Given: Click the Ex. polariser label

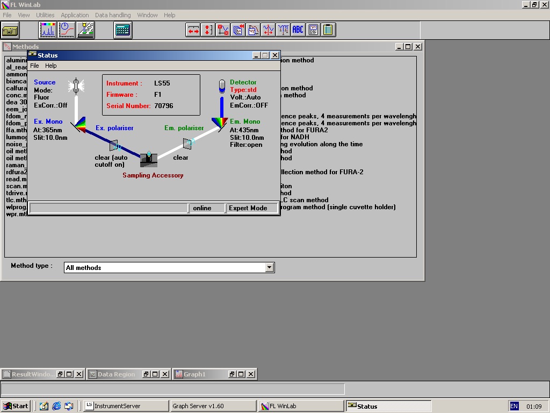Looking at the screenshot, I should [x=114, y=128].
